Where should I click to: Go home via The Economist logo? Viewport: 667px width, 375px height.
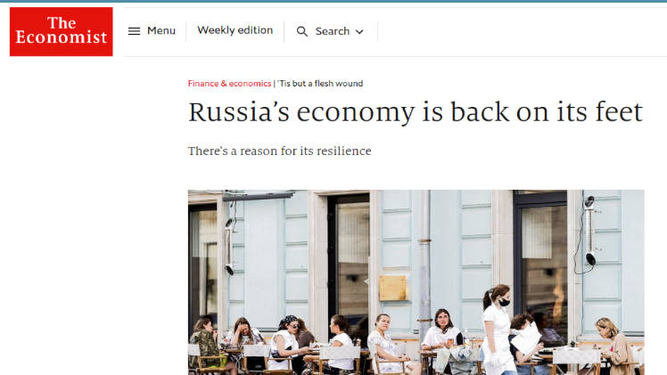coord(62,31)
